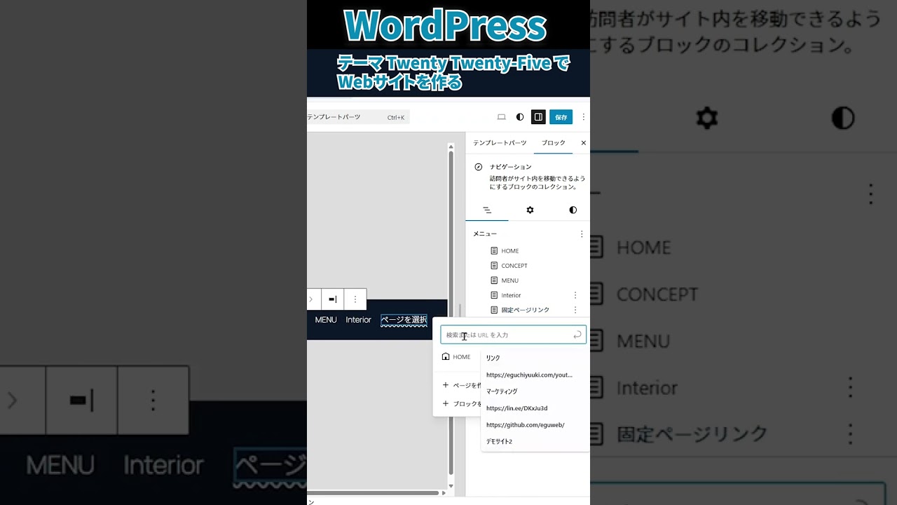Toggle the settings sidebar panel icon

point(538,117)
